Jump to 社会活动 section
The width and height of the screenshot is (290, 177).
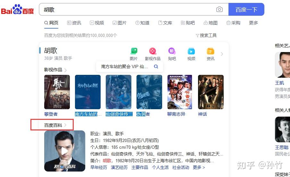[x=181, y=167]
